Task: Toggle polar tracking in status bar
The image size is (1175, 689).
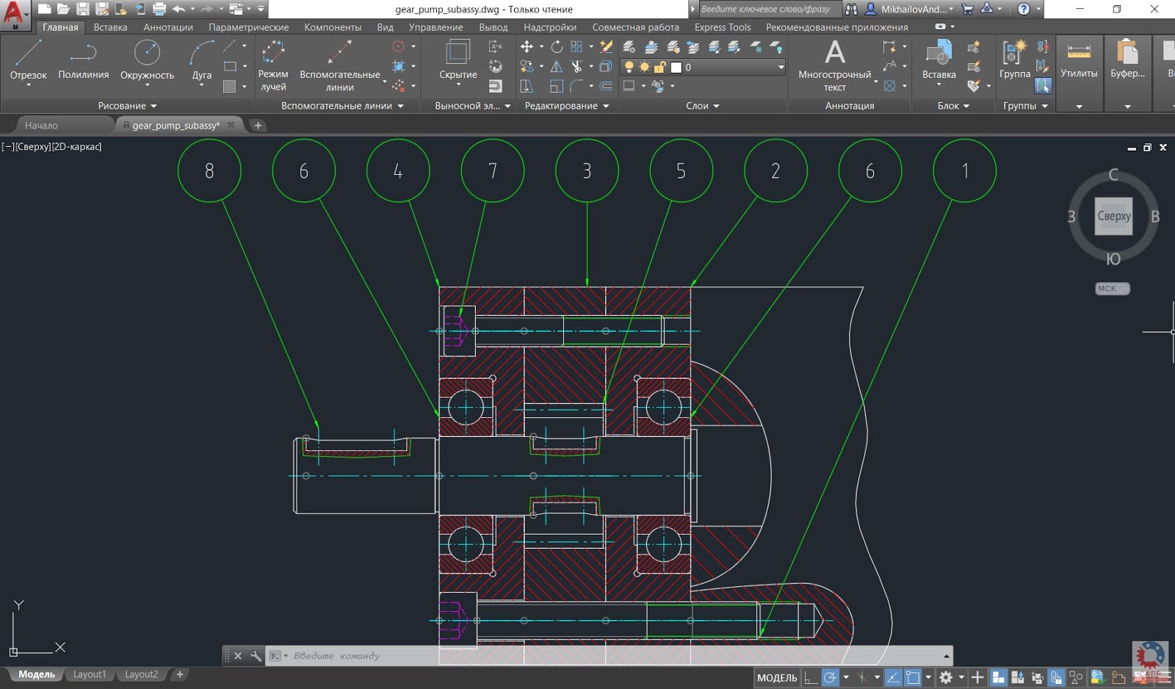Action: [830, 677]
